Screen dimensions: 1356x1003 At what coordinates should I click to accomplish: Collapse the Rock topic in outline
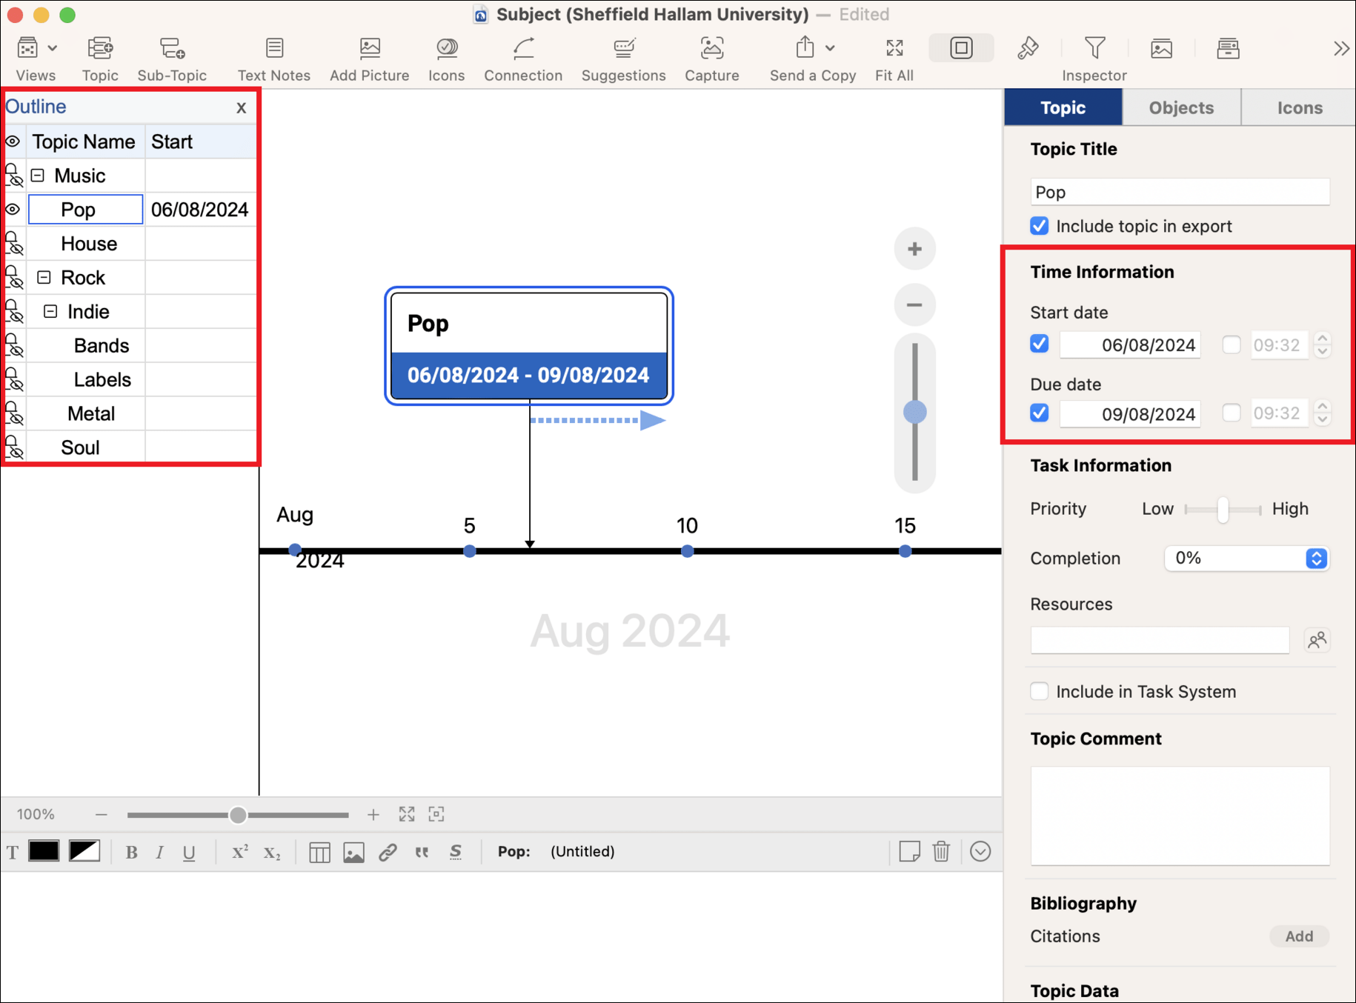[x=44, y=278]
